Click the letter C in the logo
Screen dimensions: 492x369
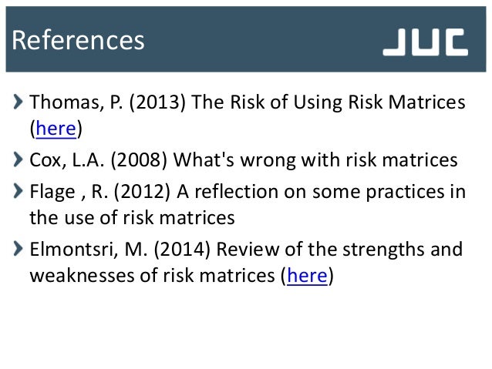pyautogui.click(x=455, y=42)
